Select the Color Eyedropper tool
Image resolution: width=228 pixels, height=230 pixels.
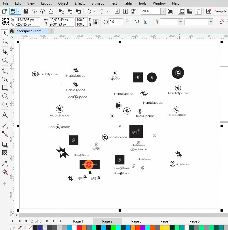pyautogui.click(x=5, y=163)
